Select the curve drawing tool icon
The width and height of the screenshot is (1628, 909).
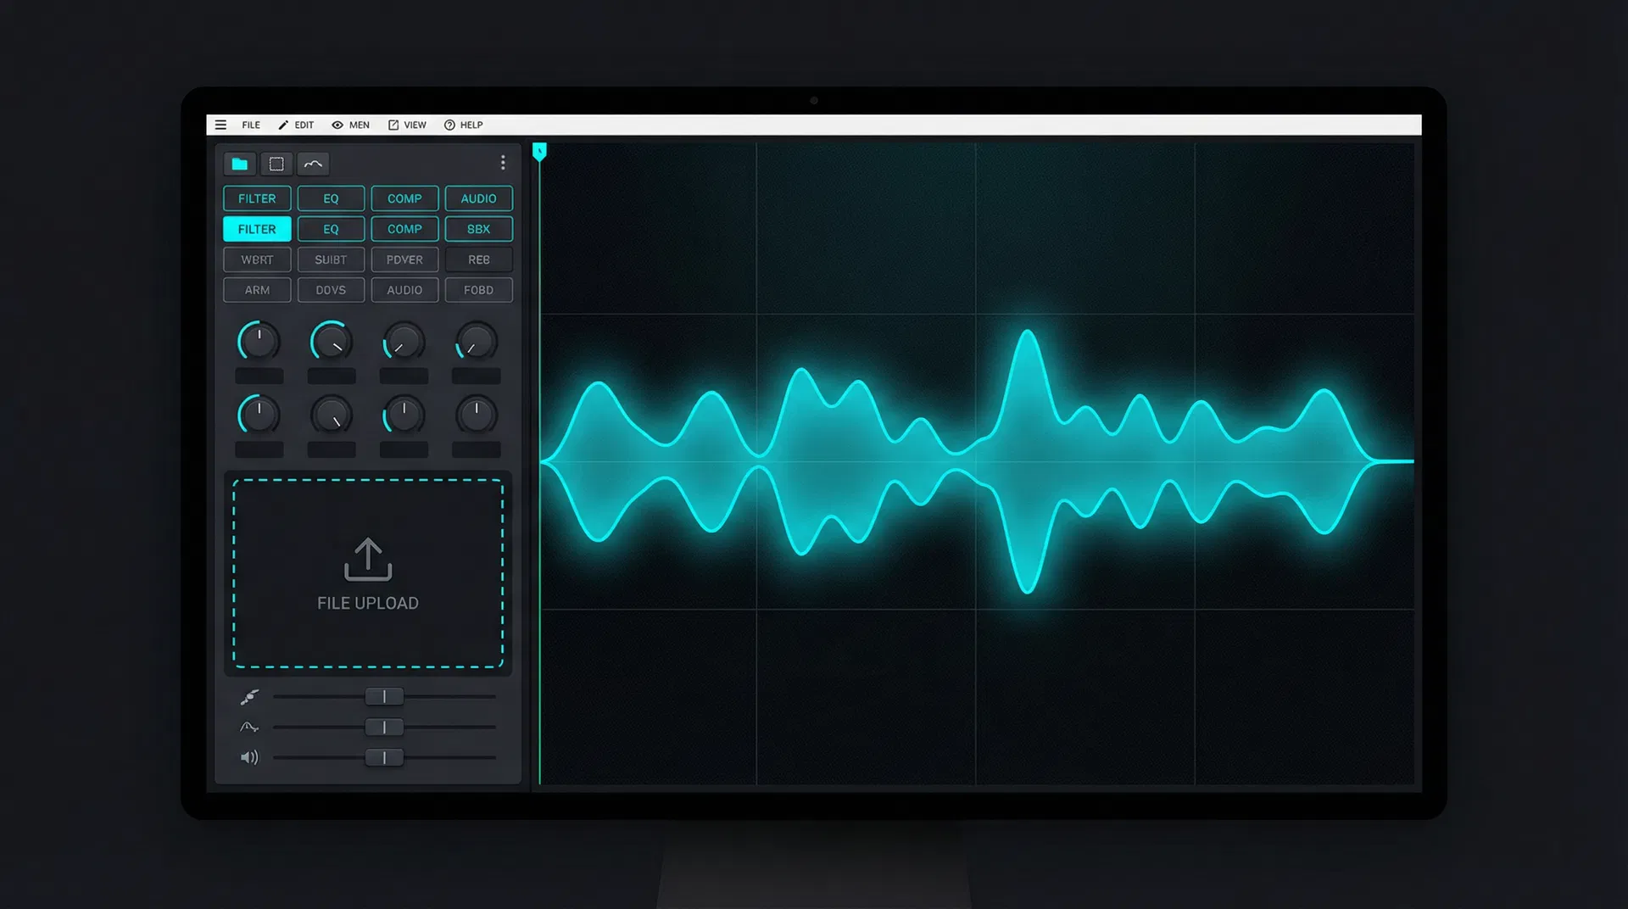coord(313,163)
